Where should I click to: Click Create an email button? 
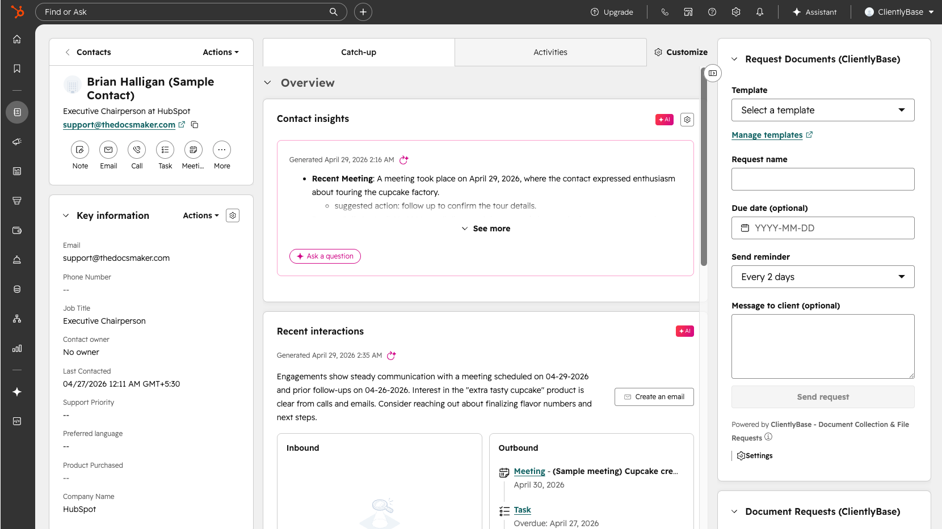point(654,397)
